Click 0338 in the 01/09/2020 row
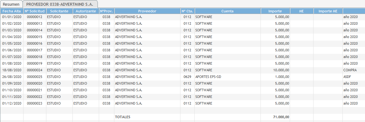Screen dimensions: 365x122 click(106, 83)
